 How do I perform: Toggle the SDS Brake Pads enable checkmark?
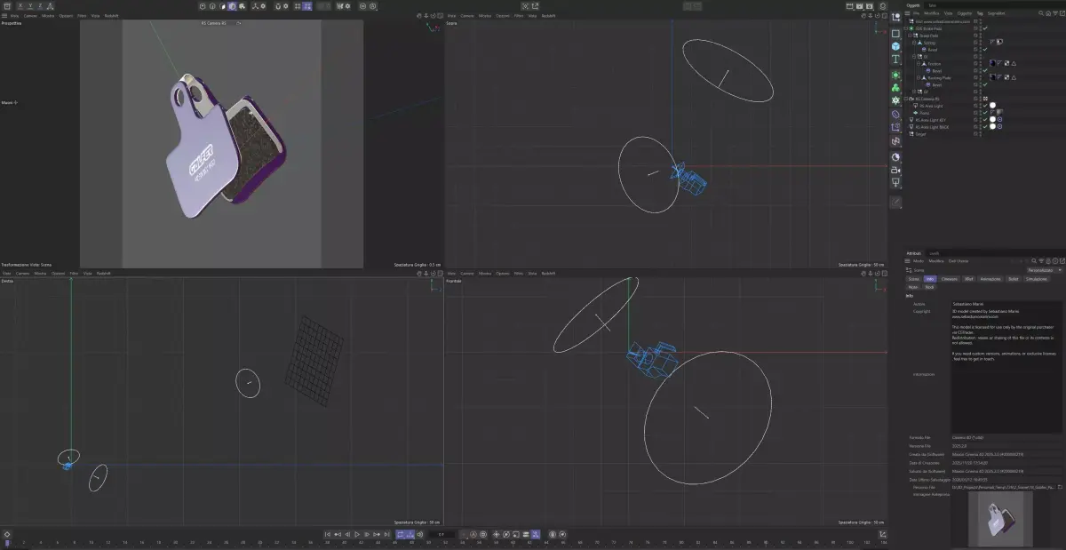pos(985,28)
